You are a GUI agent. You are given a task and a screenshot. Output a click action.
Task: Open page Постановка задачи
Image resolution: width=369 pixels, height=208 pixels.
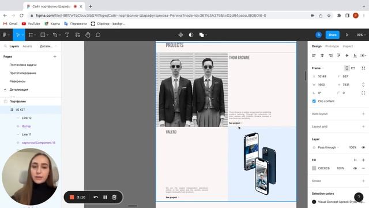click(23, 65)
